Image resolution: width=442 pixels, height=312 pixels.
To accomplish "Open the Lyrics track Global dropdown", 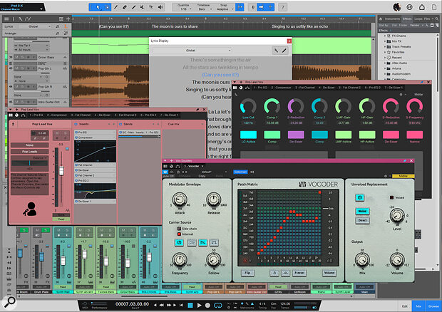I will 35,26.
